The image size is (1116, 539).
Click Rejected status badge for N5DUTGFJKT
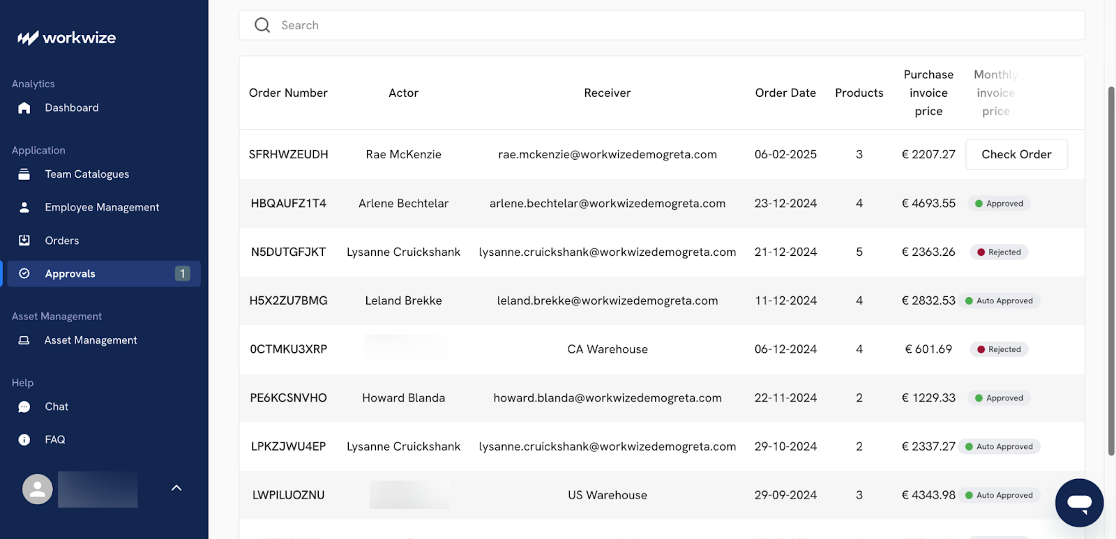(x=999, y=252)
